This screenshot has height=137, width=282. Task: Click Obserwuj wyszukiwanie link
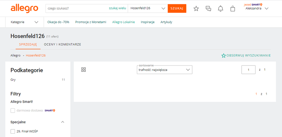click(x=248, y=56)
